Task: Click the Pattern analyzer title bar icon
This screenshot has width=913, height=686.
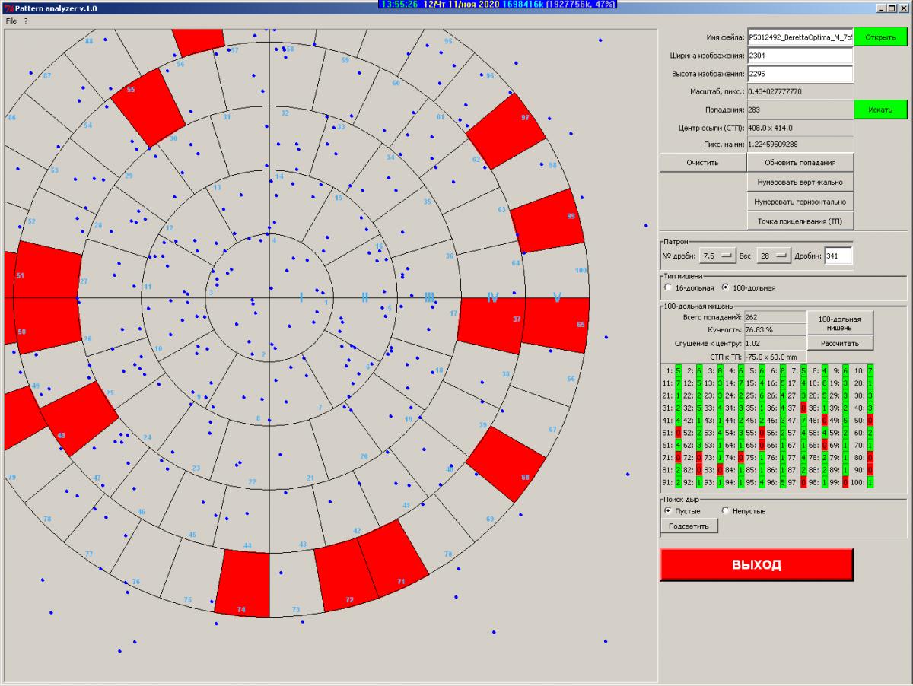Action: click(x=8, y=8)
